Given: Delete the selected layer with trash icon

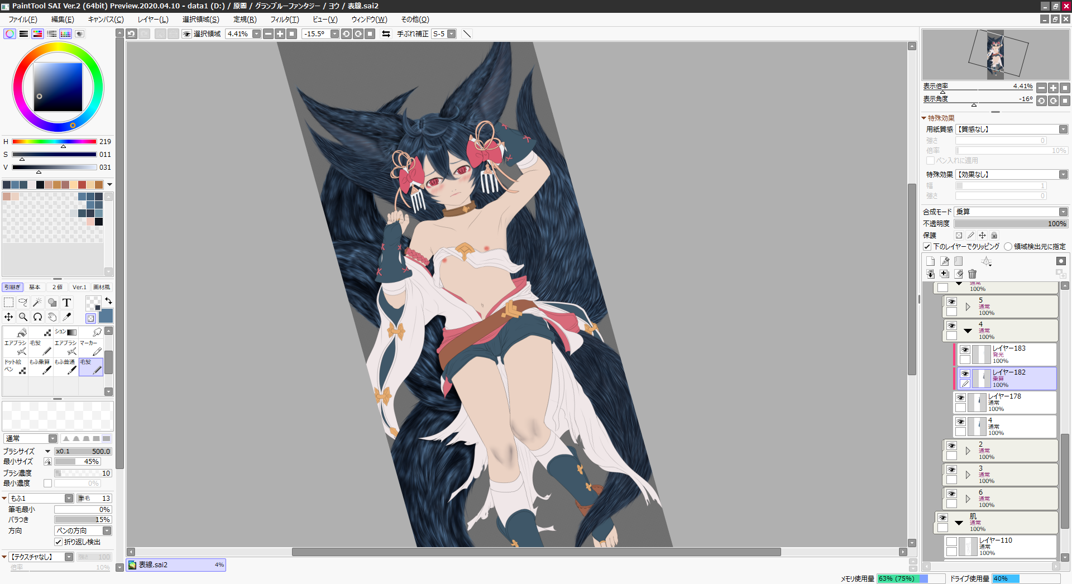Looking at the screenshot, I should pyautogui.click(x=973, y=274).
